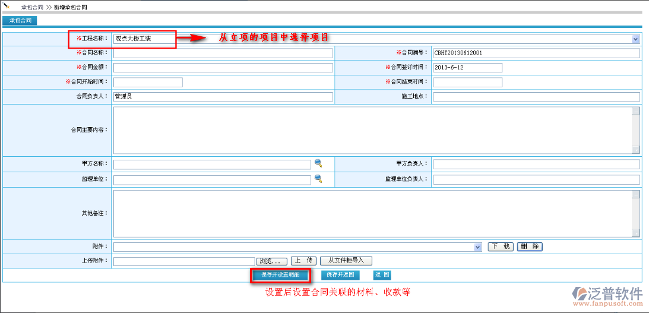Image resolution: width=649 pixels, height=313 pixels.
Task: Focus the 合同名称 input field
Action: coord(223,53)
